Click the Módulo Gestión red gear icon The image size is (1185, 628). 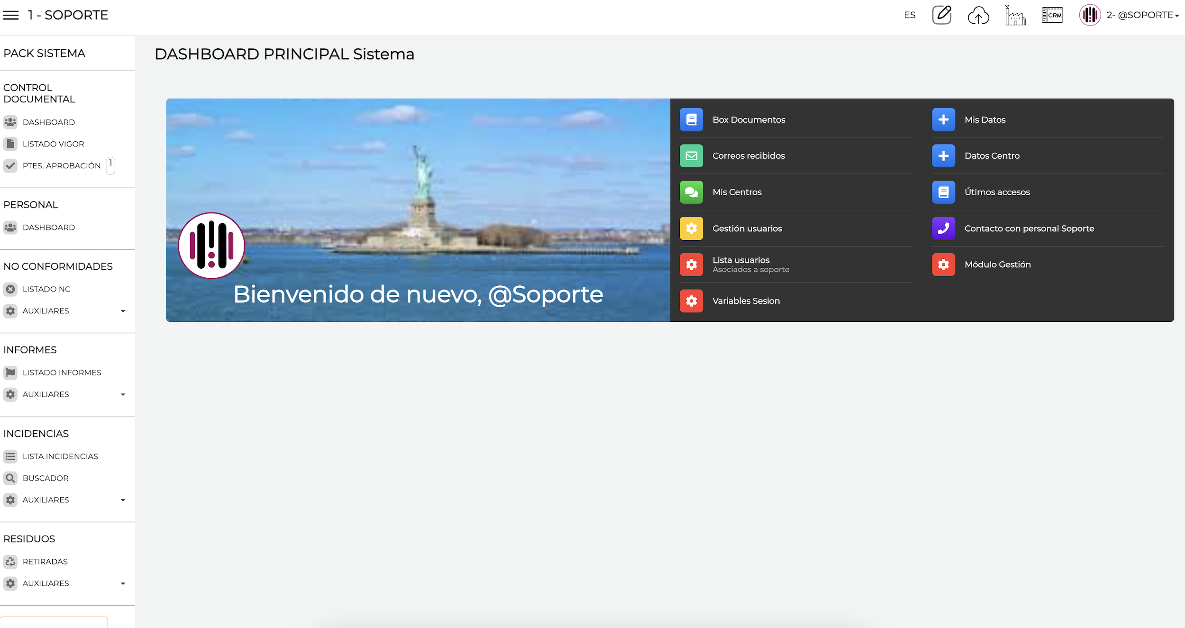click(x=943, y=264)
